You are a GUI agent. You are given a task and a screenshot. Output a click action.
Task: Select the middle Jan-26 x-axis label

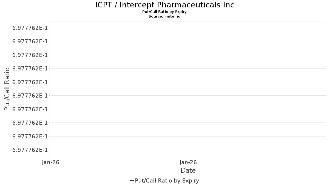pos(188,162)
